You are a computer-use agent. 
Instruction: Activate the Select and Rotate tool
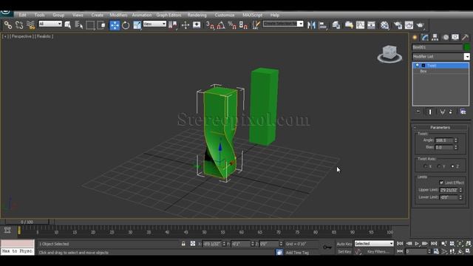pyautogui.click(x=126, y=25)
